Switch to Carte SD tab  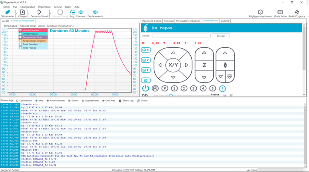click(x=225, y=21)
